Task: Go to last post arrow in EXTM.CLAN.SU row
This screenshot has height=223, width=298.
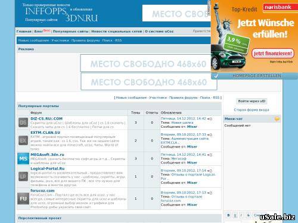Action: (x=210, y=135)
